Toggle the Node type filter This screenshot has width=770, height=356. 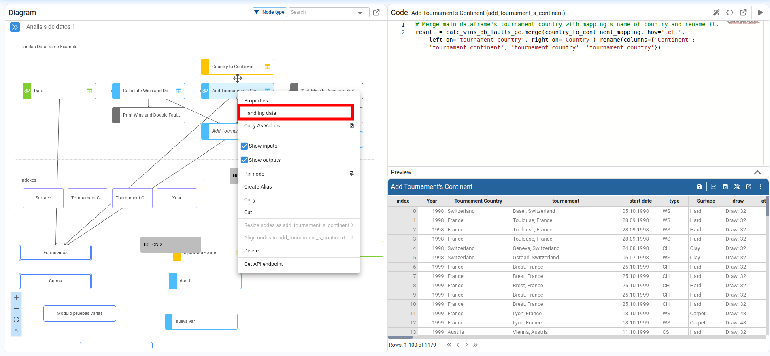coord(270,12)
